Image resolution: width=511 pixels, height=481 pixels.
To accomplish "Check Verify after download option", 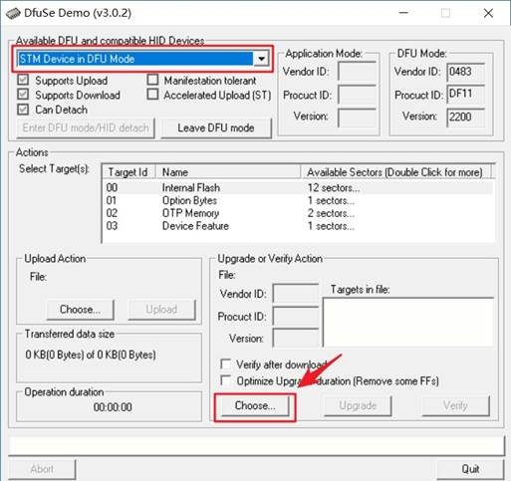I will click(x=226, y=364).
